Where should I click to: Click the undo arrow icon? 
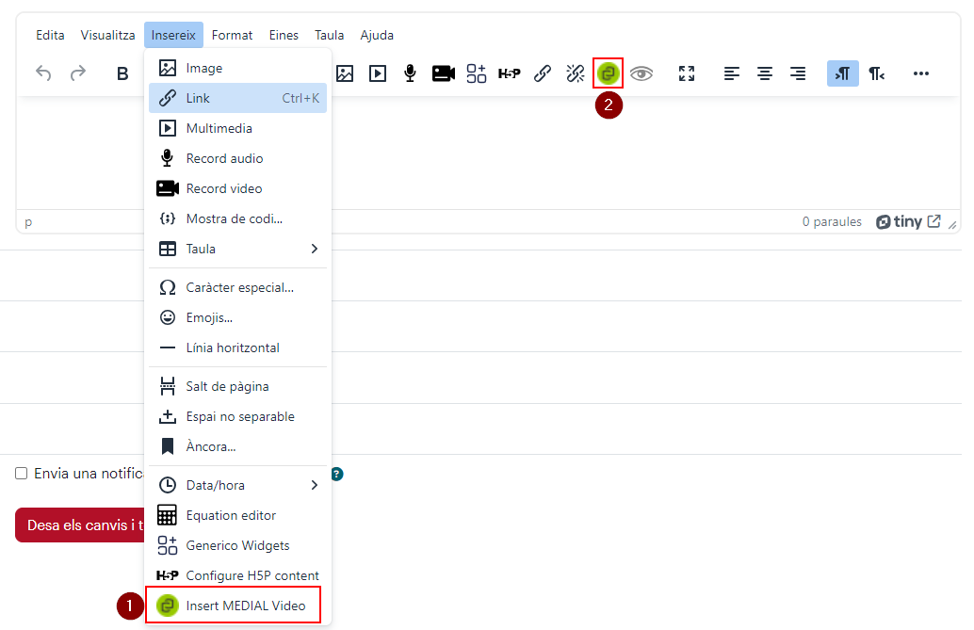(x=43, y=73)
